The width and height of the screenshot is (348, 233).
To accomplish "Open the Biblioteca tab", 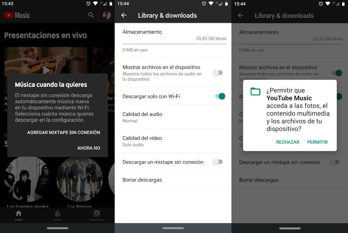I will click(97, 215).
